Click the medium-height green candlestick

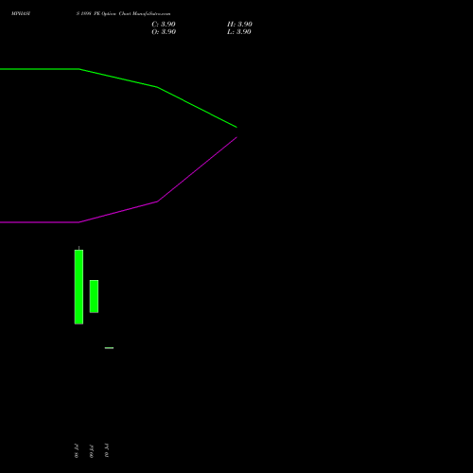click(94, 296)
